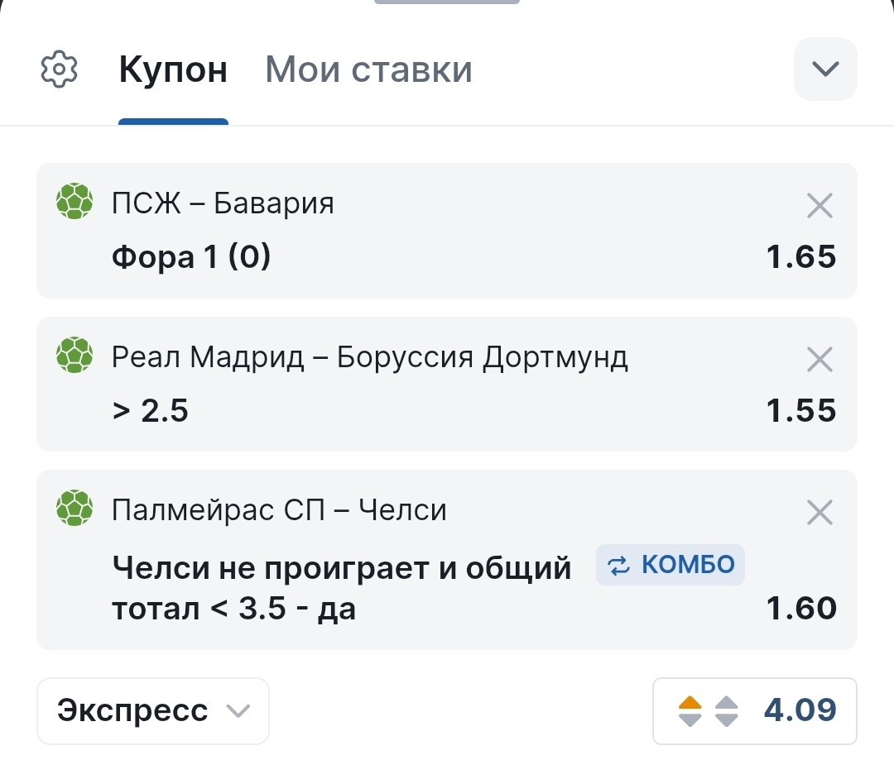Select the Купон tab
Image resolution: width=894 pixels, height=760 pixels.
click(x=173, y=69)
